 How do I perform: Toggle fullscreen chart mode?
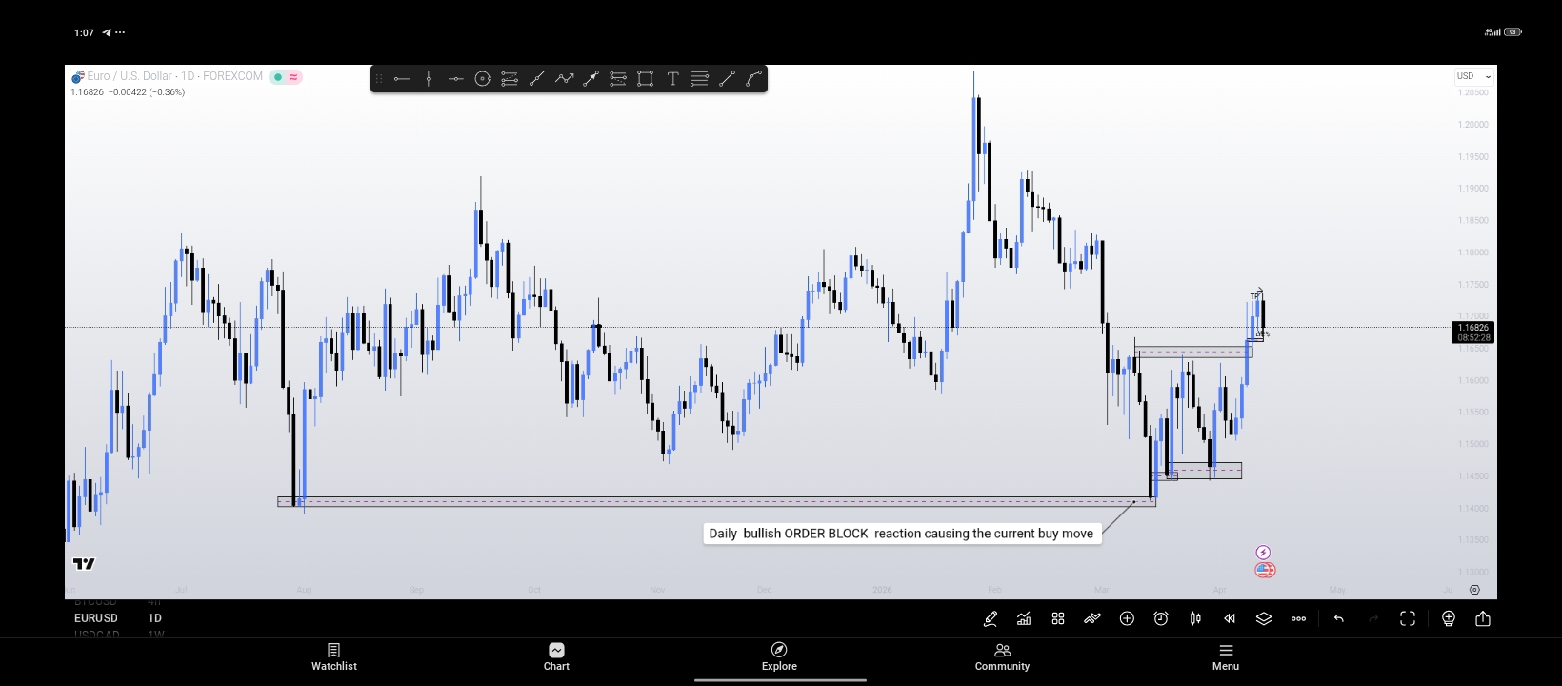coord(1408,619)
